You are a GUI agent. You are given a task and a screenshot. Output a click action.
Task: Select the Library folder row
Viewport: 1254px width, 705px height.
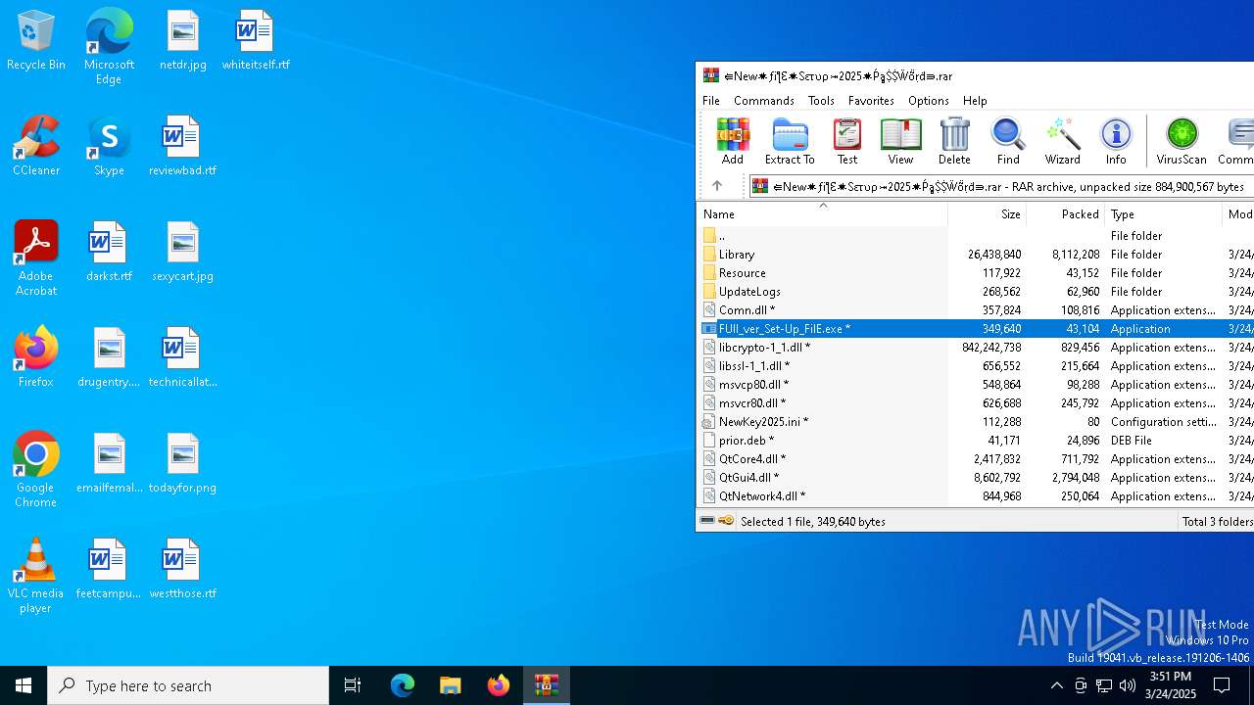(975, 255)
